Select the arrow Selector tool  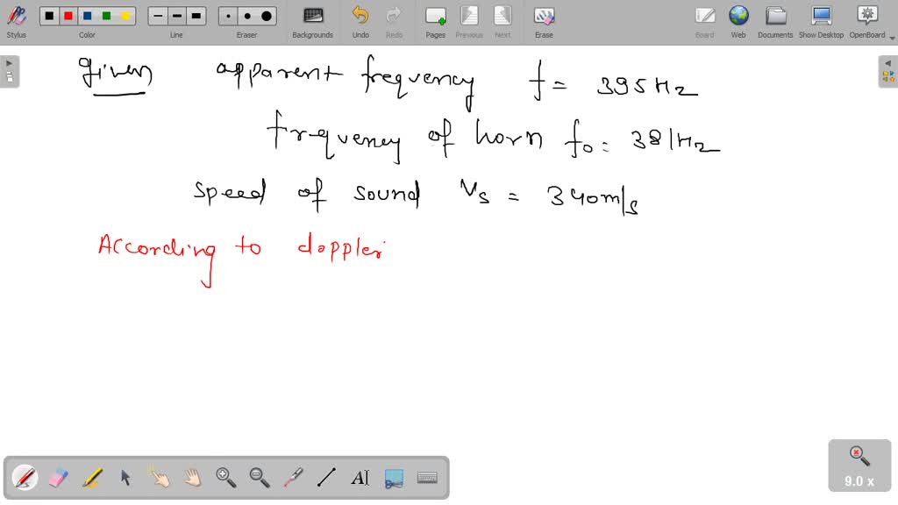click(x=125, y=477)
